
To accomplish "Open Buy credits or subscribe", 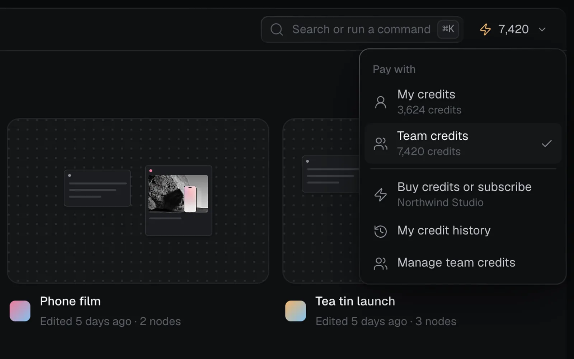I will coord(463,194).
